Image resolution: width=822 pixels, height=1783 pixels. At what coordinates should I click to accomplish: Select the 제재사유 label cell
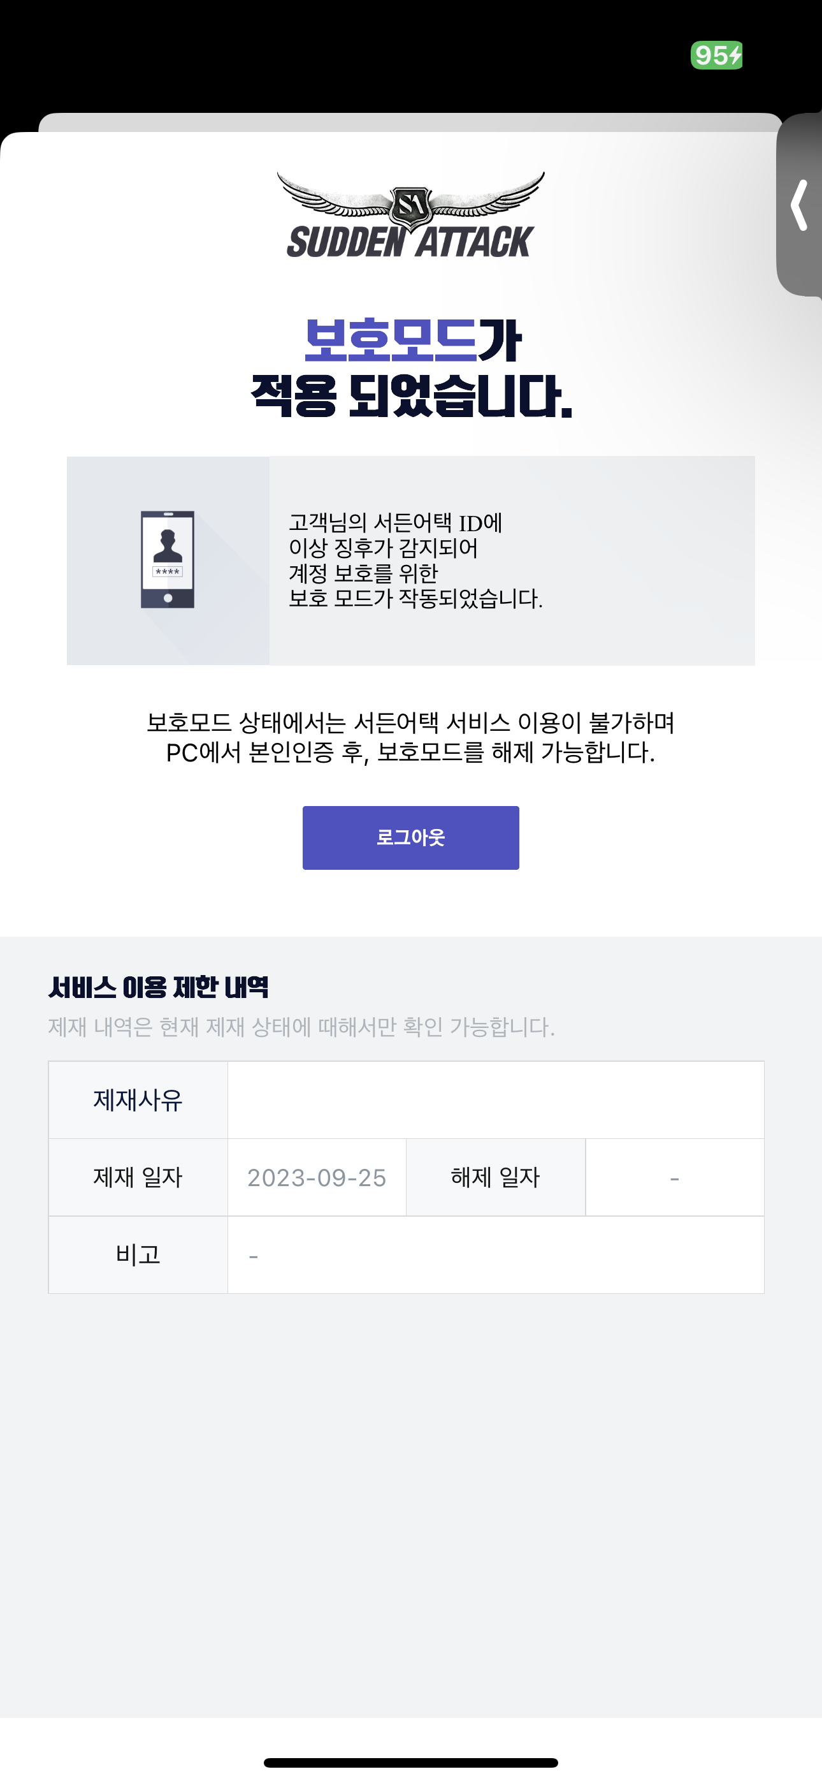(x=138, y=1100)
